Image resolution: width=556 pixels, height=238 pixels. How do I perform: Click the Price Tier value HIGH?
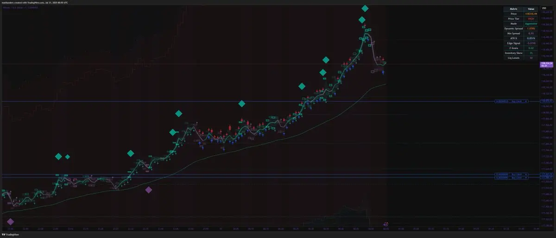[x=531, y=19]
